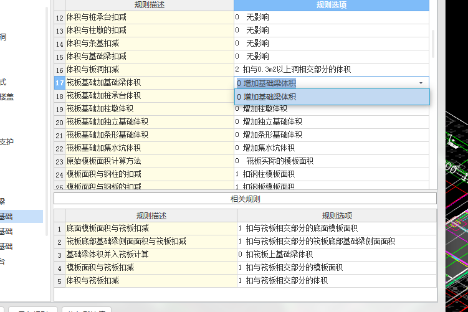Image resolution: width=468 pixels, height=312 pixels.
Task: Click the '筏板实际的模板面积' option cell
Action: point(332,161)
